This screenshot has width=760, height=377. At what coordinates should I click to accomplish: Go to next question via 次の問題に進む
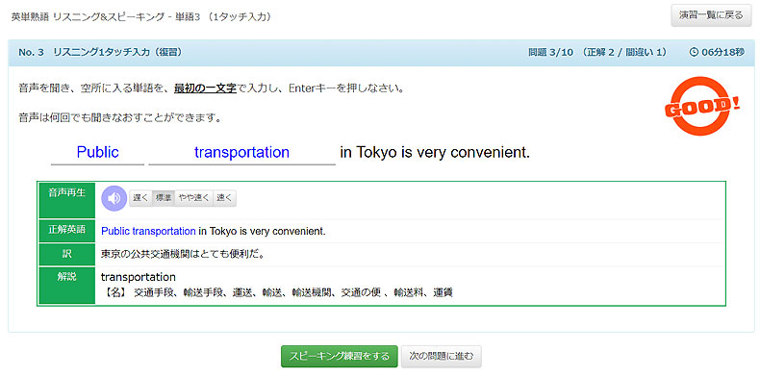point(442,357)
